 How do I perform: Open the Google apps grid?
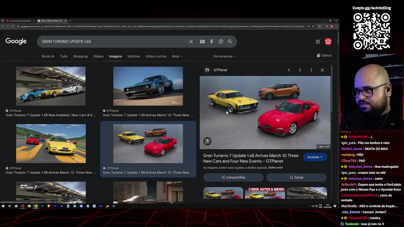click(318, 42)
